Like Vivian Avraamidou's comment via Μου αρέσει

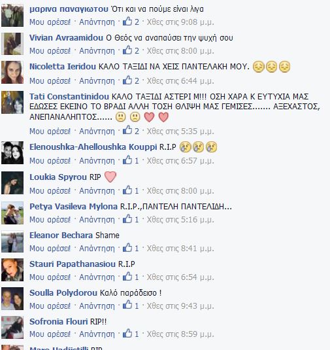(50, 51)
